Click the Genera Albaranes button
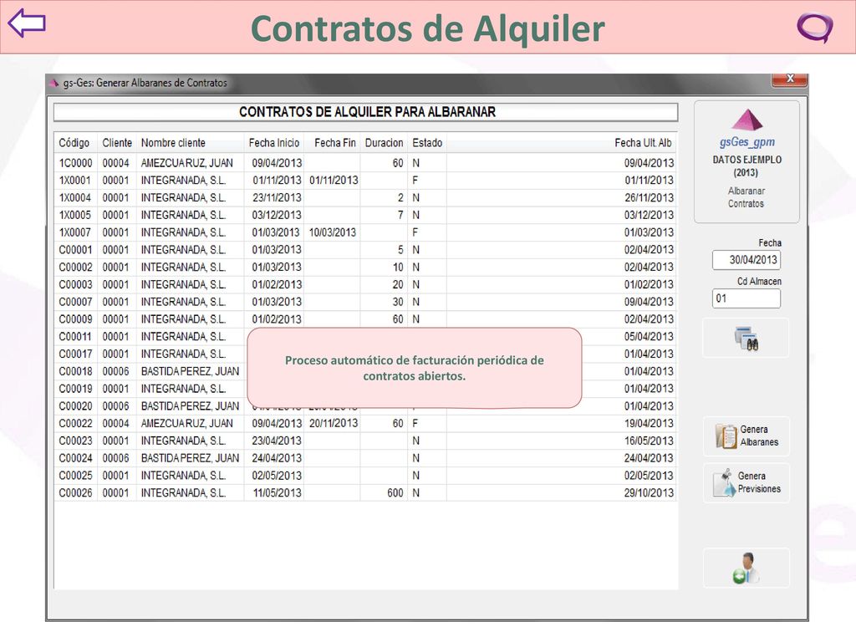The width and height of the screenshot is (856, 642). [x=746, y=436]
